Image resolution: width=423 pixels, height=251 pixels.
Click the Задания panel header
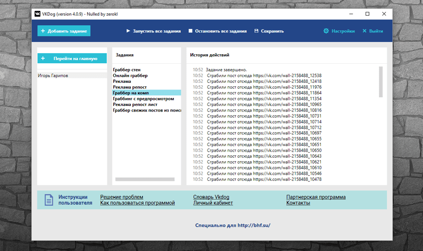125,55
